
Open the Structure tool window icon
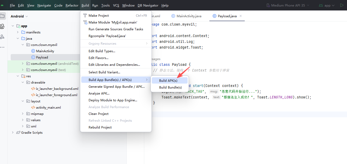2,37
